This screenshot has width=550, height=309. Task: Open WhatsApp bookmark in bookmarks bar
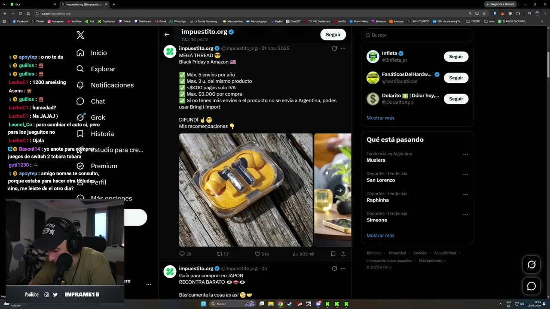[178, 21]
